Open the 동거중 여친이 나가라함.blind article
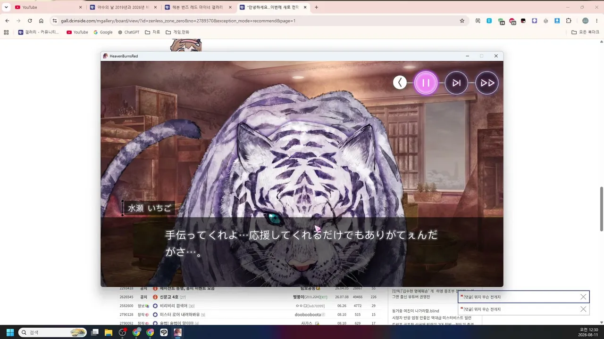This screenshot has height=339, width=604. pyautogui.click(x=416, y=311)
